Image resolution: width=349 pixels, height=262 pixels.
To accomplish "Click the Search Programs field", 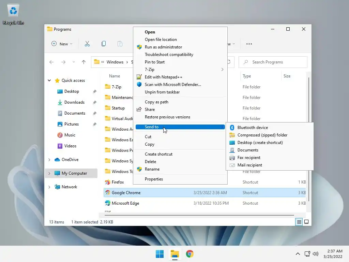I will coord(273,62).
